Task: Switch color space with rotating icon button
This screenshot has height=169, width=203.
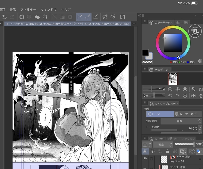Action: tap(195, 31)
